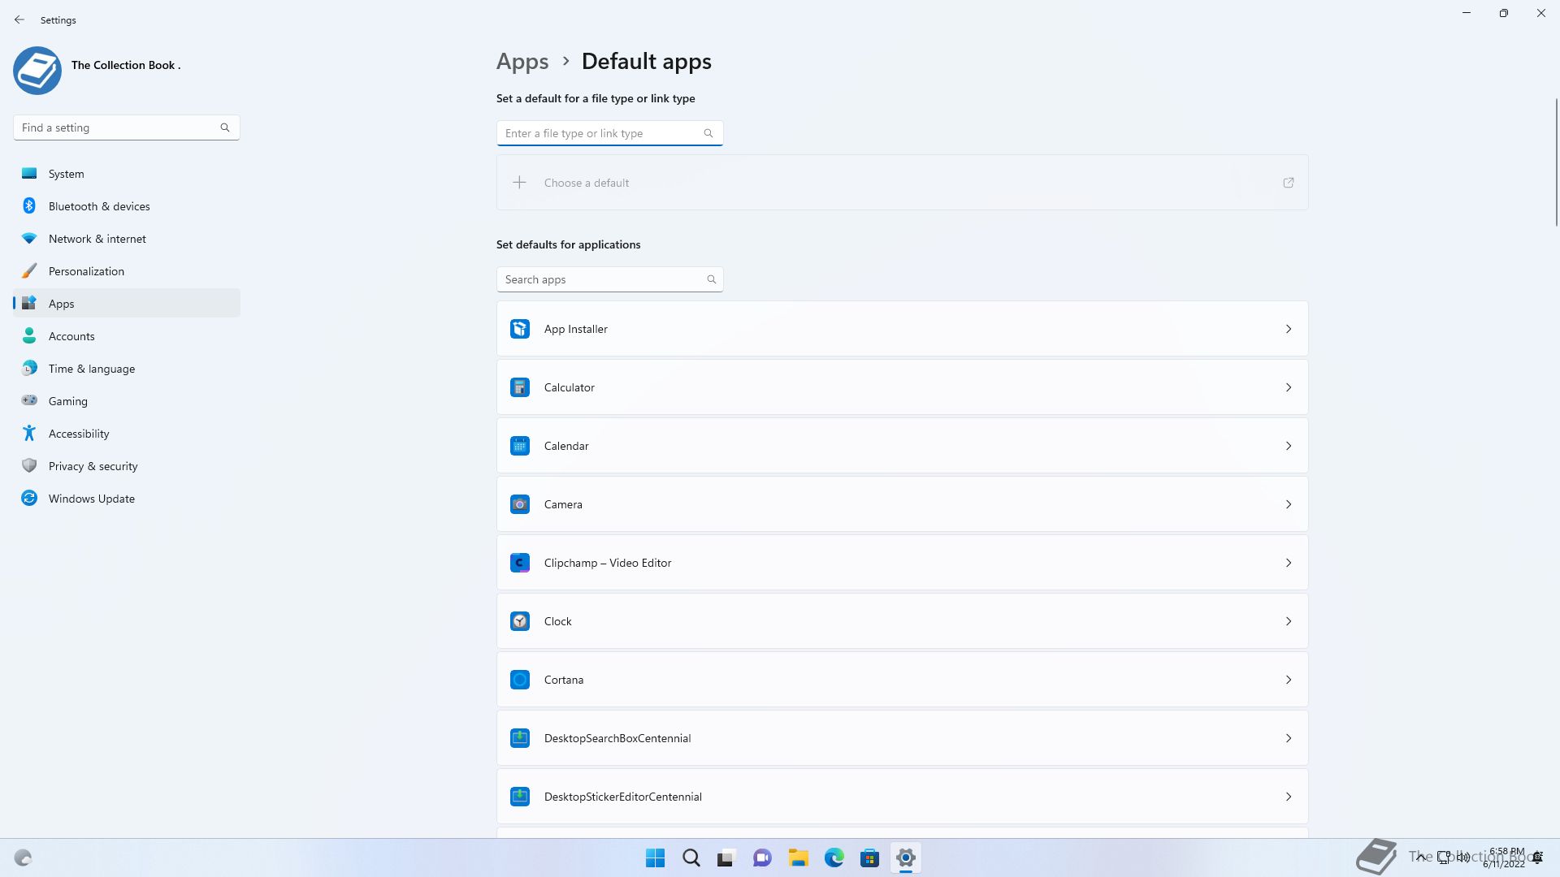Expand the App Installer chevron
Screen dimensions: 1560x877
click(x=1289, y=329)
